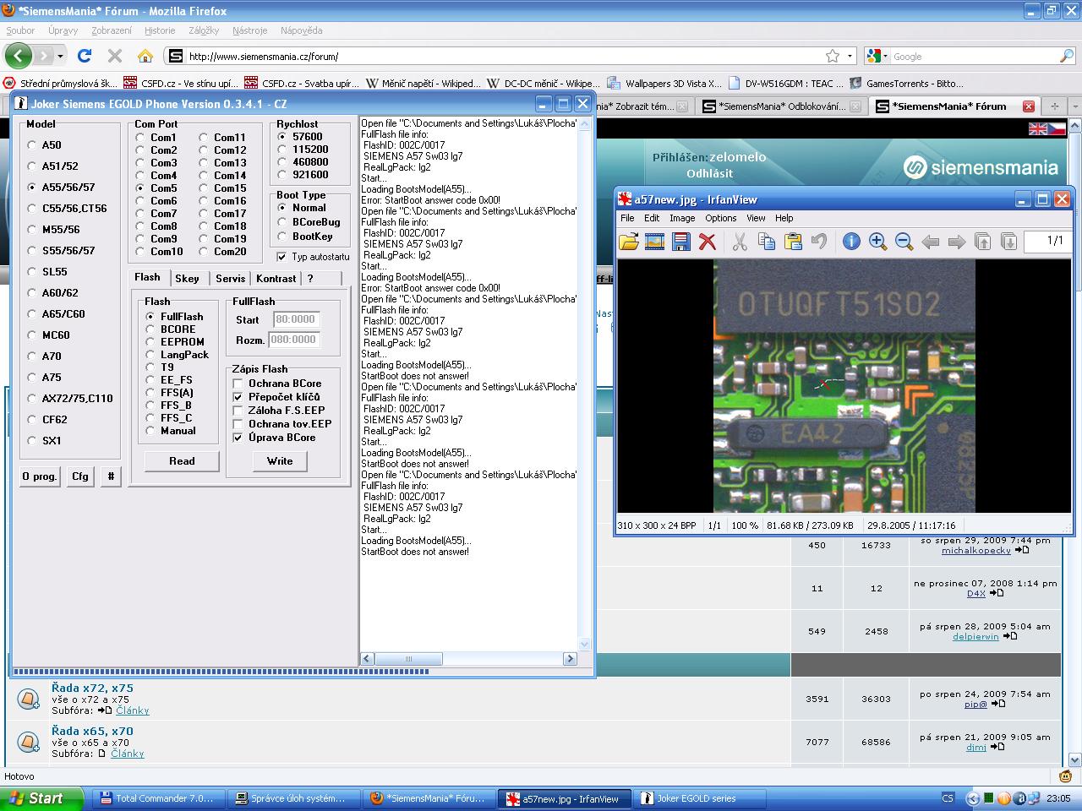Image resolution: width=1082 pixels, height=811 pixels.
Task: Click the Cut scissors icon in IrfanView
Action: [x=740, y=242]
